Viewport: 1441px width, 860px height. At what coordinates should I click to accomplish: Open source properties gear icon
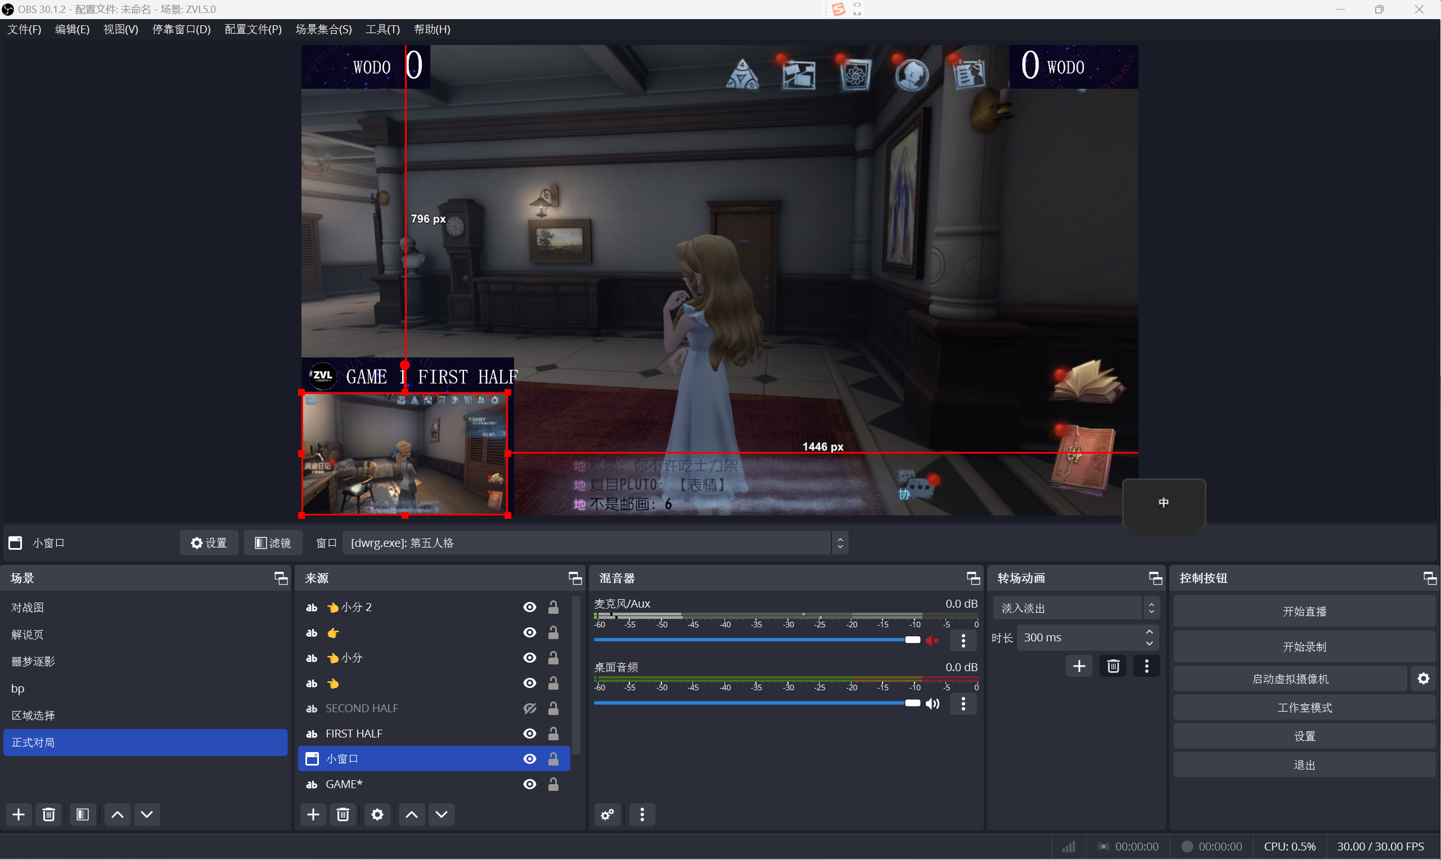[377, 814]
